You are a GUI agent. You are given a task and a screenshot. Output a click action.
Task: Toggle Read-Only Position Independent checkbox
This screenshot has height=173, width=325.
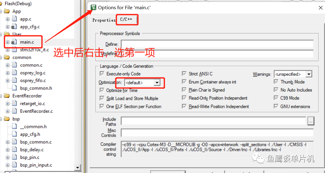pos(184,98)
